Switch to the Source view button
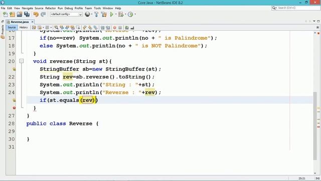 click(x=12, y=27)
